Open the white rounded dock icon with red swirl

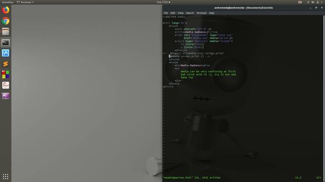6,85
